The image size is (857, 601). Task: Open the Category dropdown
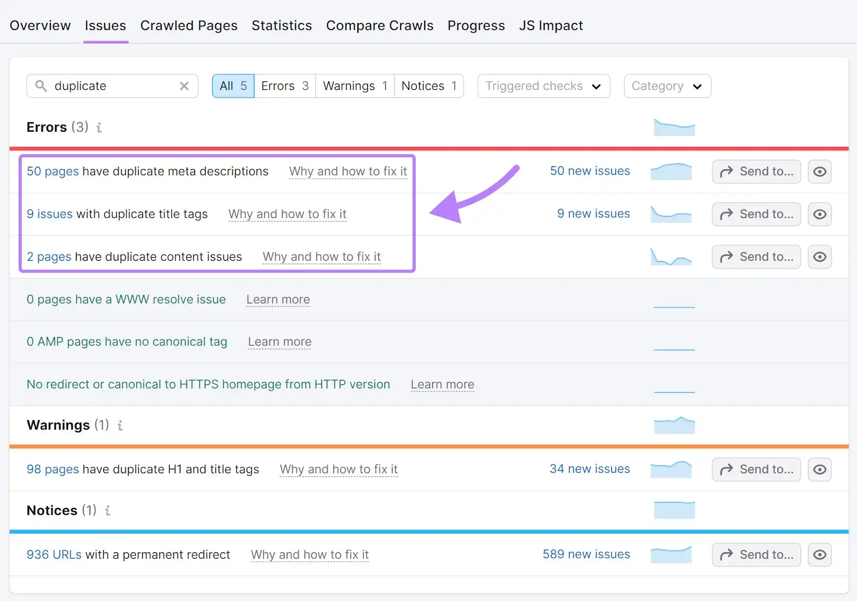[x=667, y=86]
